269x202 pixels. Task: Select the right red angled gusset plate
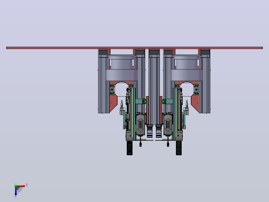[x=195, y=104]
